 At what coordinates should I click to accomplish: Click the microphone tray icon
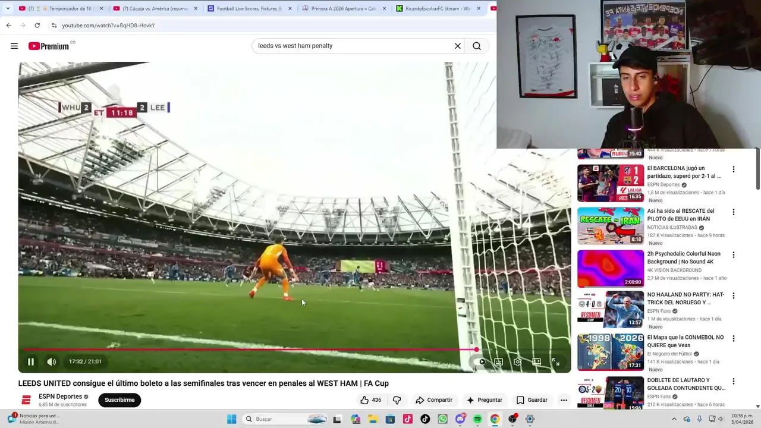[x=699, y=419]
